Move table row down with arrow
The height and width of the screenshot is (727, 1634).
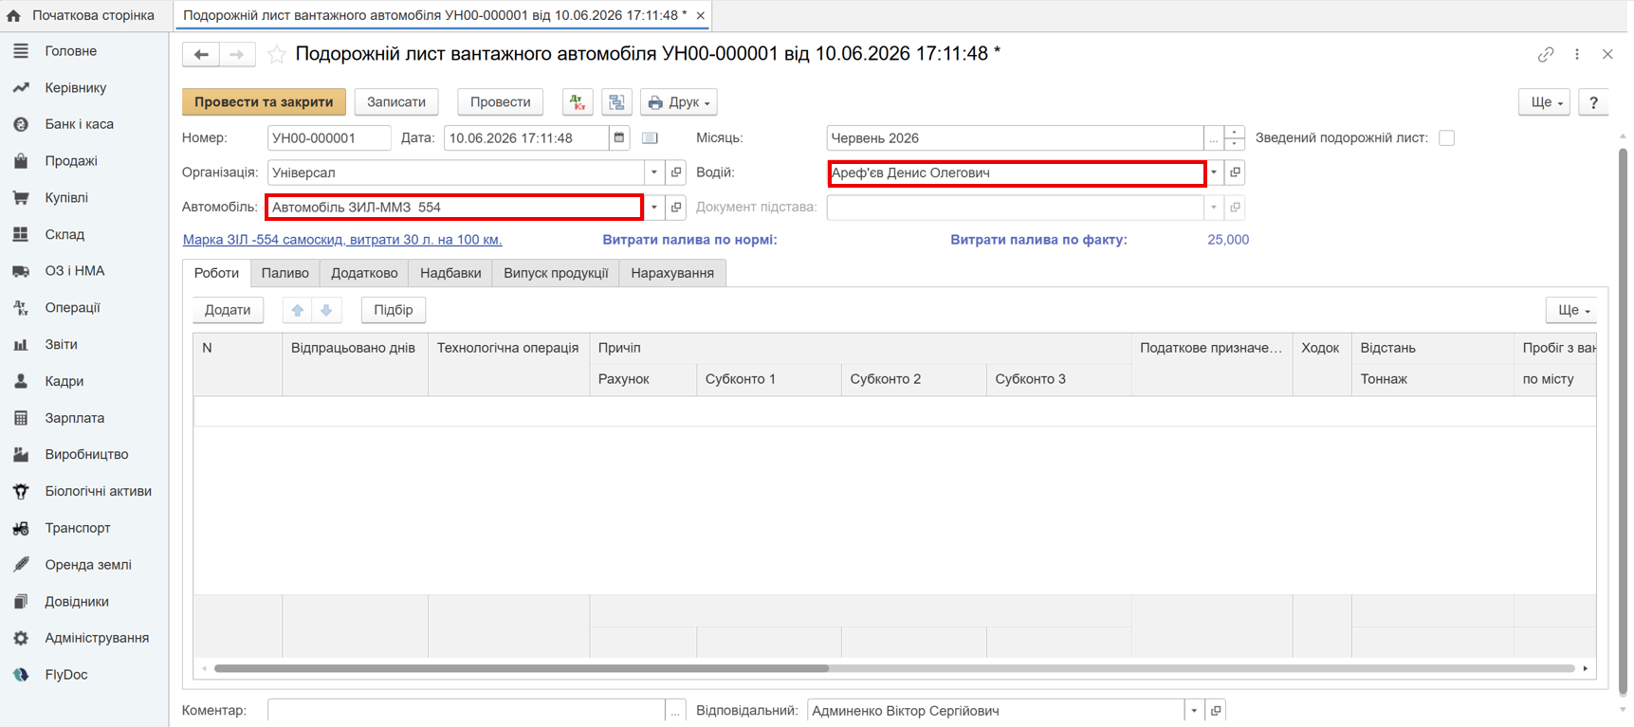point(326,311)
